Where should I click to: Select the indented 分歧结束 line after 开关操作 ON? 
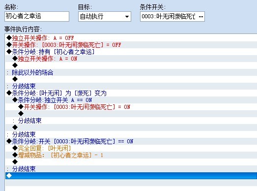point(131,121)
